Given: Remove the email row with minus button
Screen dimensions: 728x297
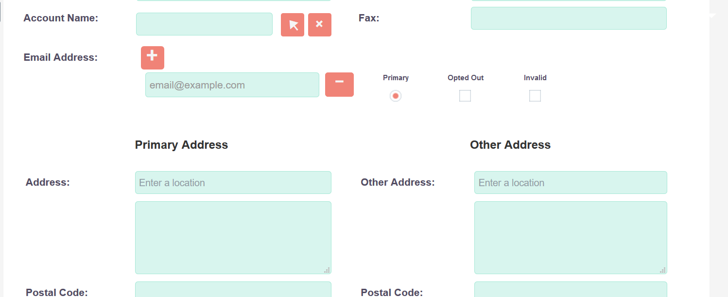Looking at the screenshot, I should [x=339, y=85].
